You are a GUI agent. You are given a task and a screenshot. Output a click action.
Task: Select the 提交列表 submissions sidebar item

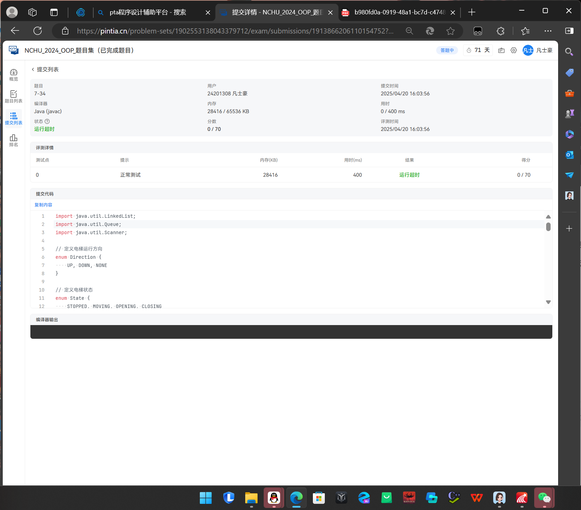(14, 119)
